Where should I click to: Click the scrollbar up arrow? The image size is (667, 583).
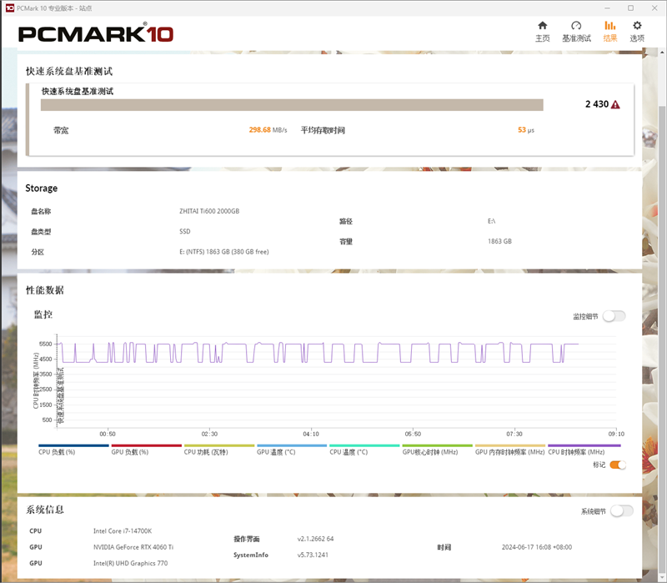(662, 53)
